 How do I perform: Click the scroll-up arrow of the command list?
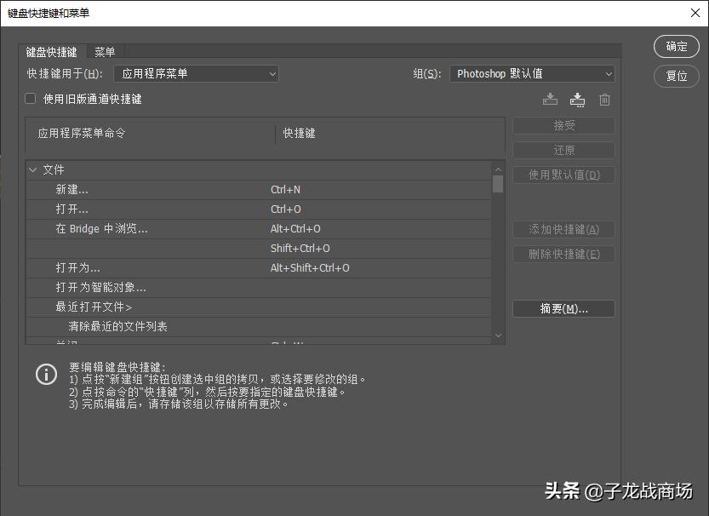(498, 169)
